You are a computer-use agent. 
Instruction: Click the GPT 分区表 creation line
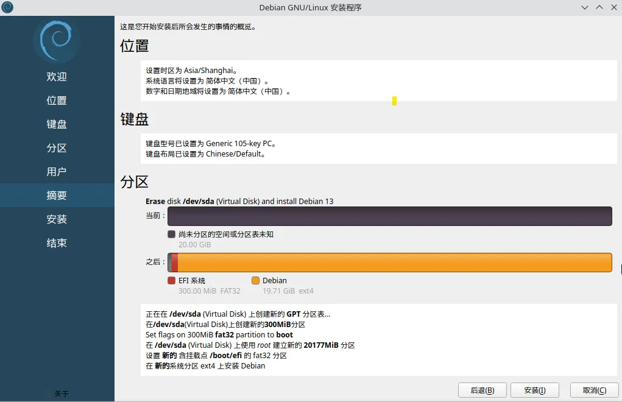[x=238, y=314]
